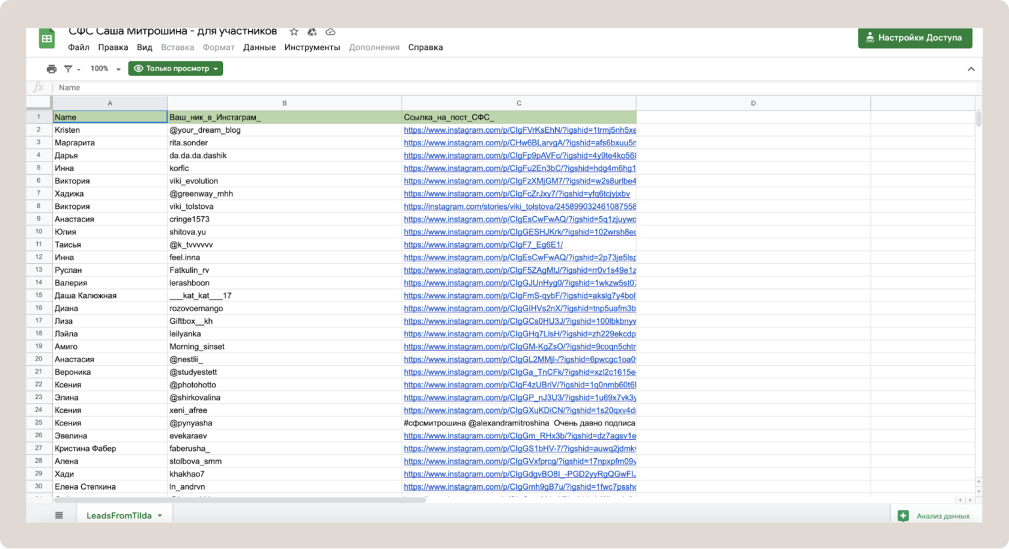Viewport: 1009px width, 549px height.
Task: Open the Правка menu
Action: tap(113, 47)
